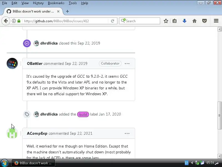The image size is (222, 167).
Task: Open a new tab with the plus button
Action: (67, 11)
